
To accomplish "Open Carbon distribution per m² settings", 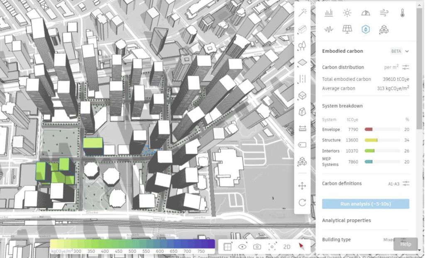I will 405,67.
